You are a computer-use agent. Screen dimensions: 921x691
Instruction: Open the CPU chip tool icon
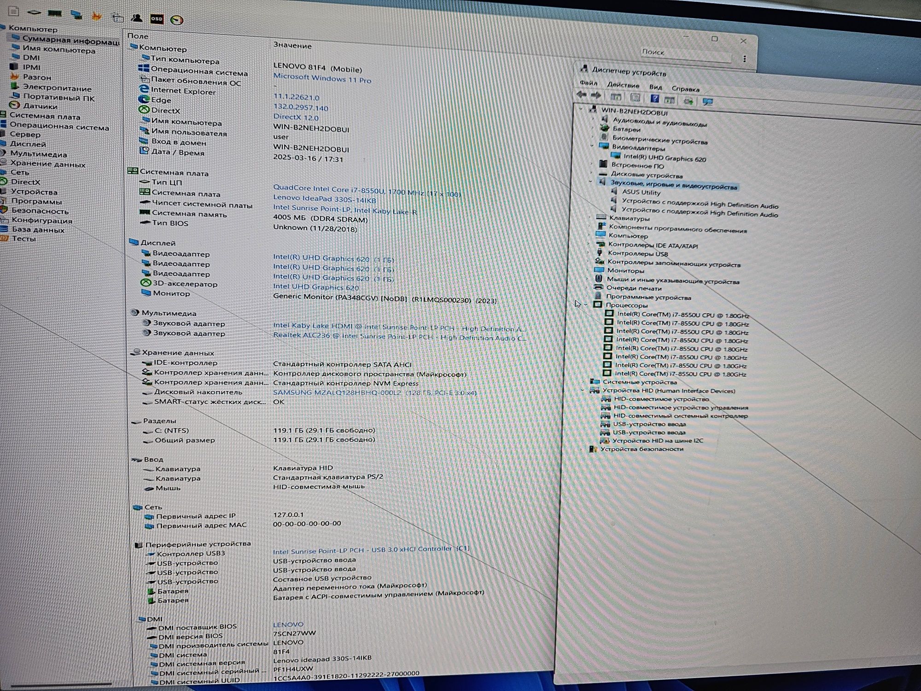34,12
